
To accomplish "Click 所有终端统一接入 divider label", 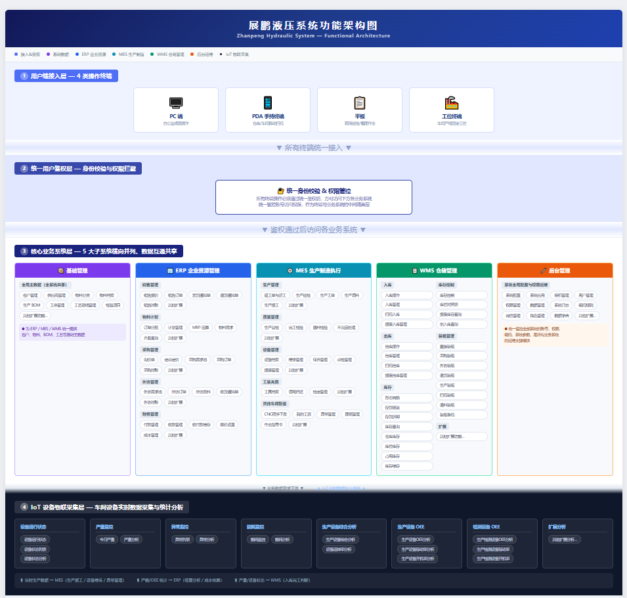I will point(314,148).
